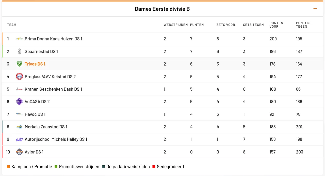Viewport: 325px width, 176px height.
Task: Click the red Gedegradeerd legend swatch
Action: click(x=154, y=167)
